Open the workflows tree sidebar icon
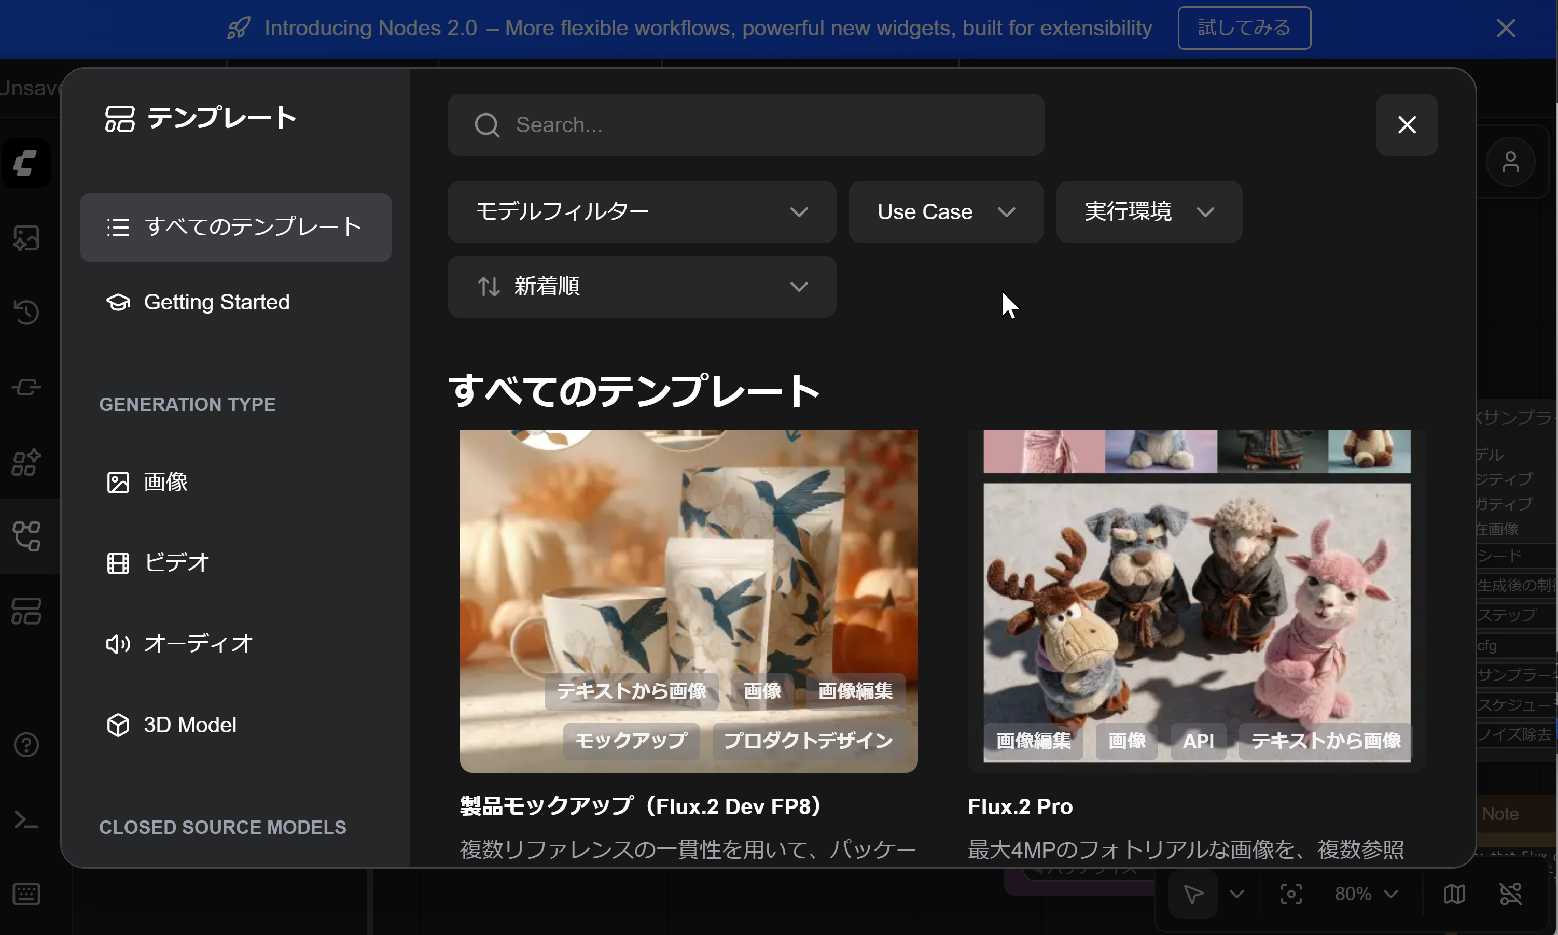Image resolution: width=1558 pixels, height=935 pixels. pyautogui.click(x=26, y=536)
